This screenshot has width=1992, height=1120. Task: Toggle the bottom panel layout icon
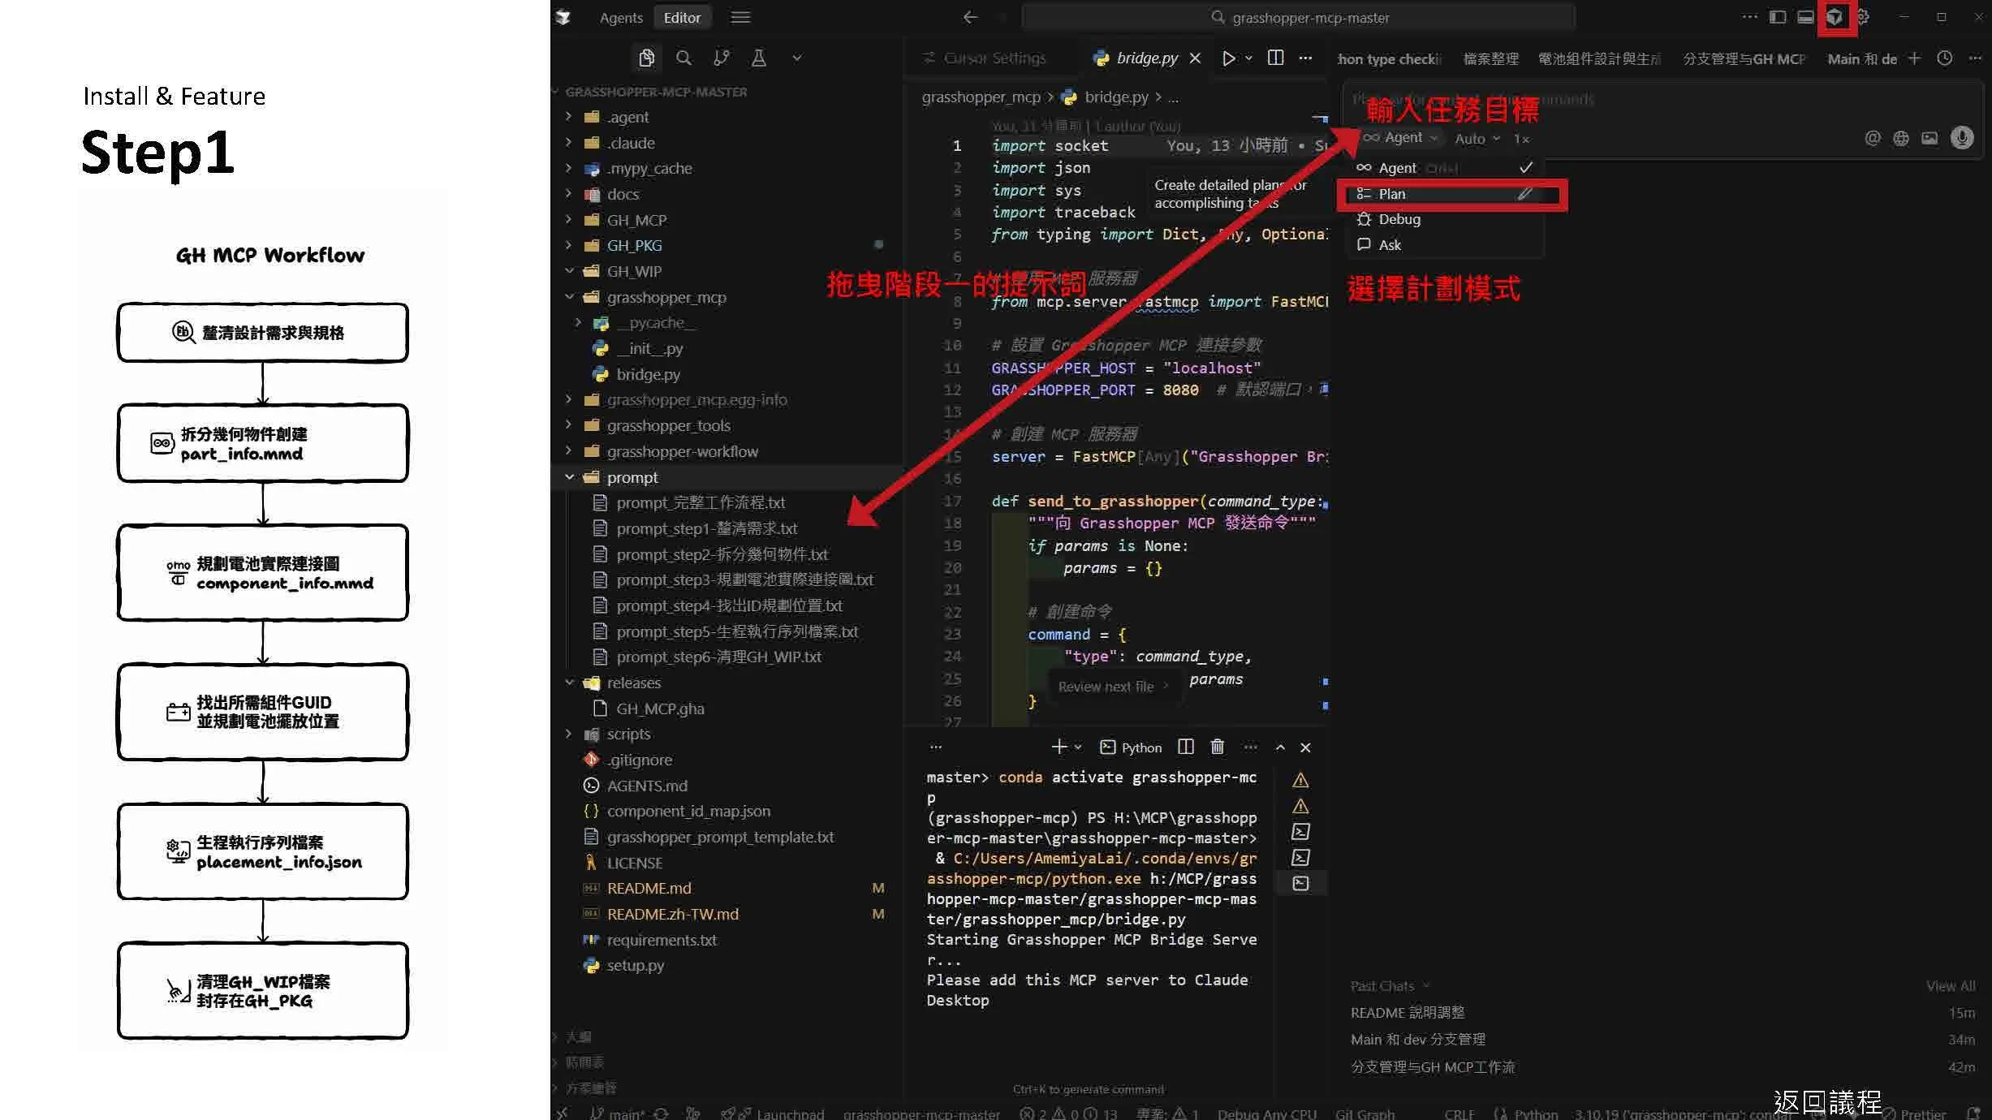point(1805,17)
